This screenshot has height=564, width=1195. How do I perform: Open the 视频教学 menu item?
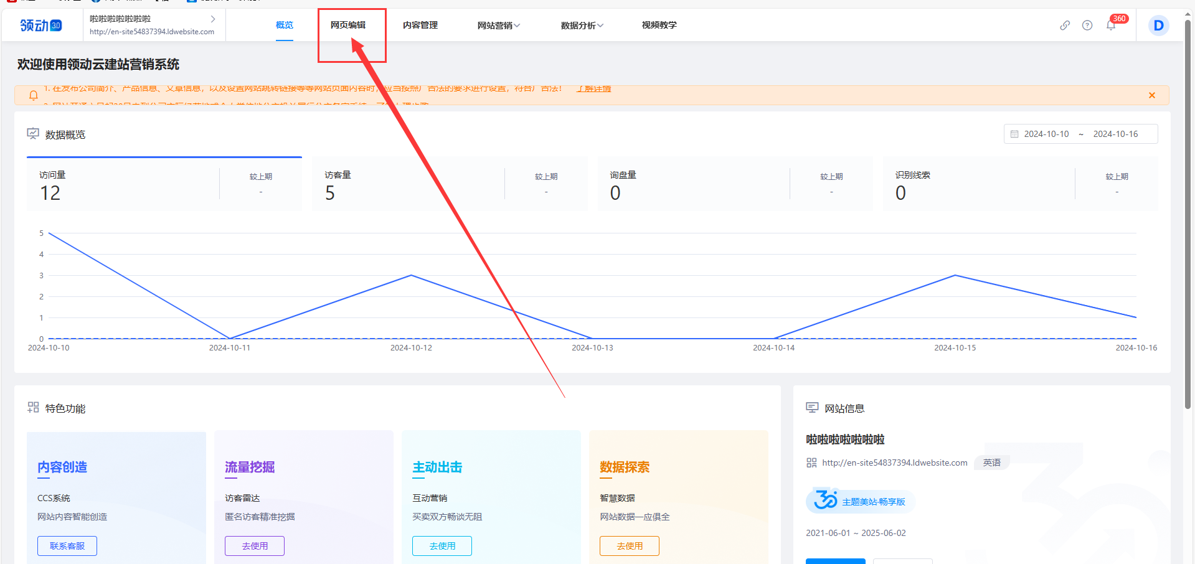point(659,25)
